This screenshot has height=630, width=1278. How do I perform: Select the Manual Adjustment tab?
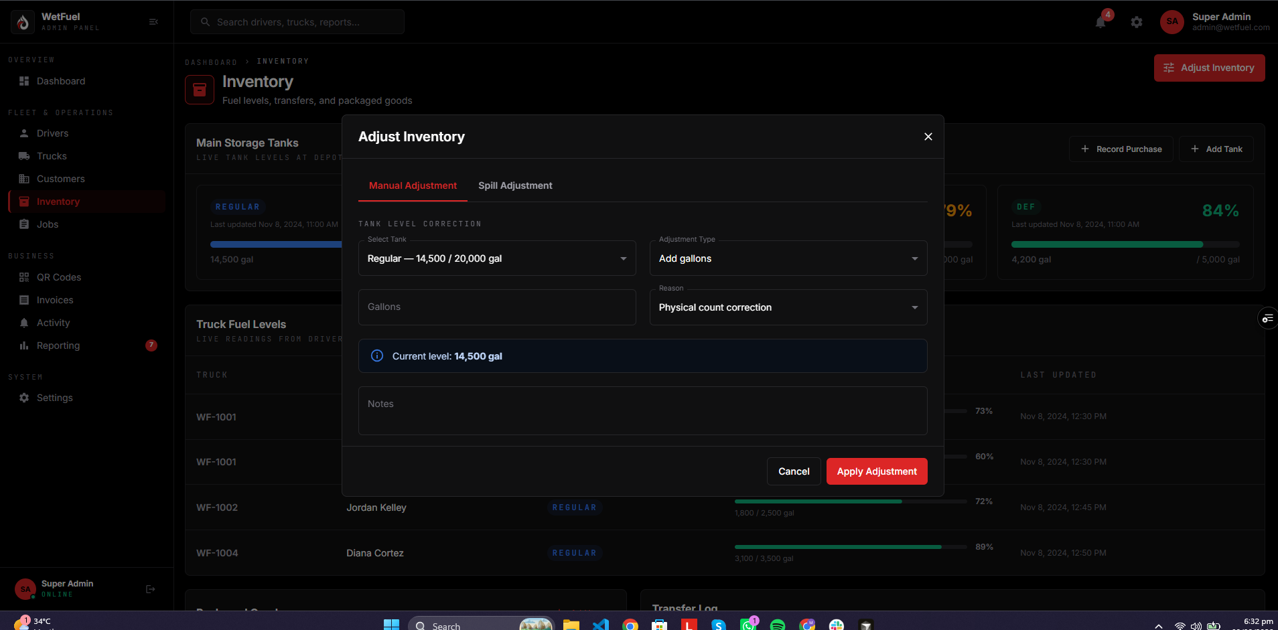coord(413,185)
